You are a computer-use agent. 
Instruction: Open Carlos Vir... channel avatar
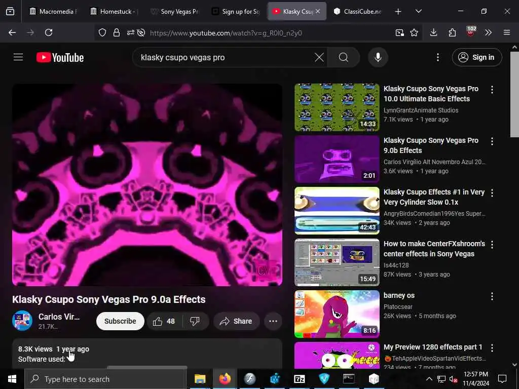pos(22,321)
